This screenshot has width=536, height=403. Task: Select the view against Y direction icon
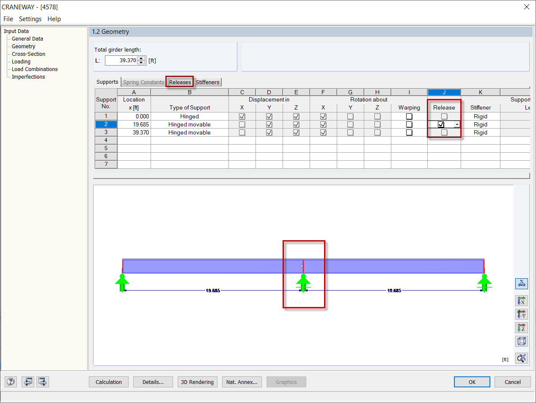coord(521,314)
